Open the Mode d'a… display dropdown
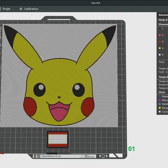The height and width of the screenshot is (168, 168). (x=163, y=20)
